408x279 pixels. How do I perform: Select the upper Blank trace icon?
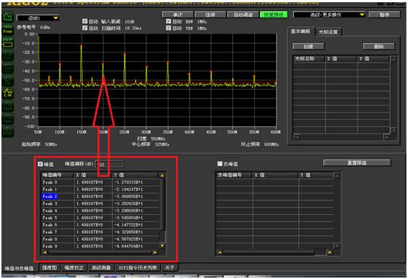click(7, 106)
